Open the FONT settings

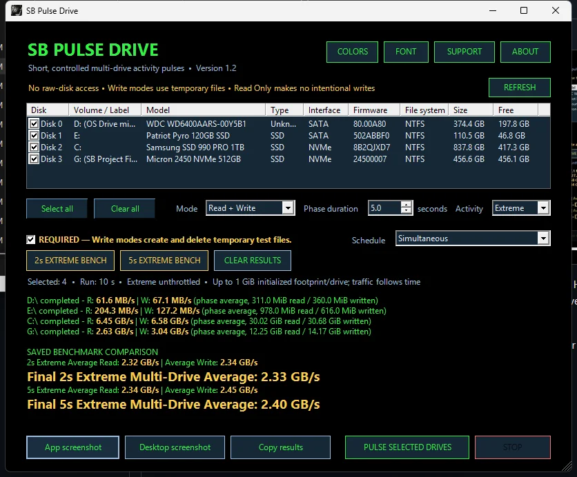click(x=406, y=52)
